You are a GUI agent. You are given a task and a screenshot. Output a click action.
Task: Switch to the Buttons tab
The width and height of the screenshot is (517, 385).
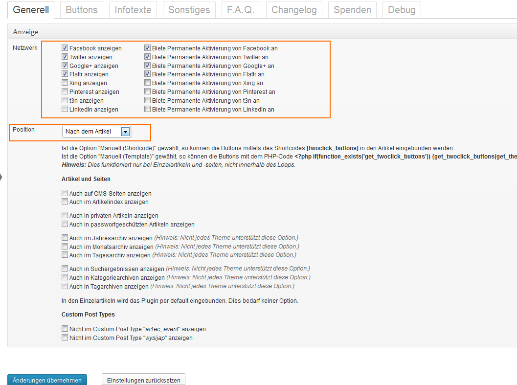tap(81, 10)
